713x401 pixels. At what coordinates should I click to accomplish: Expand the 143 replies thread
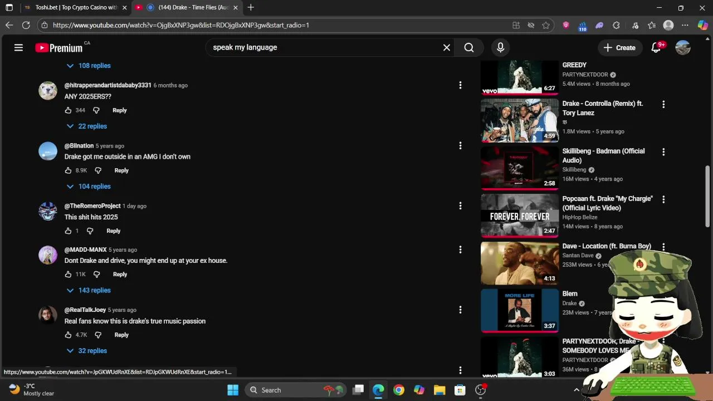point(88,290)
